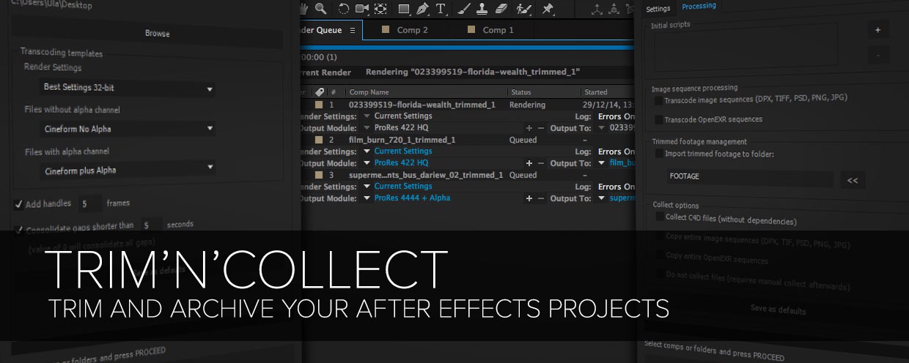Open Render Settings dropdown for film_burn item
The image size is (909, 363).
pos(367,151)
